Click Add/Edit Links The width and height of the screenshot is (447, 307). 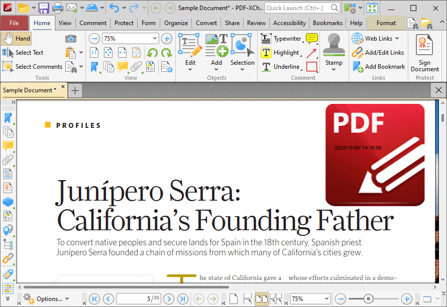(x=378, y=53)
